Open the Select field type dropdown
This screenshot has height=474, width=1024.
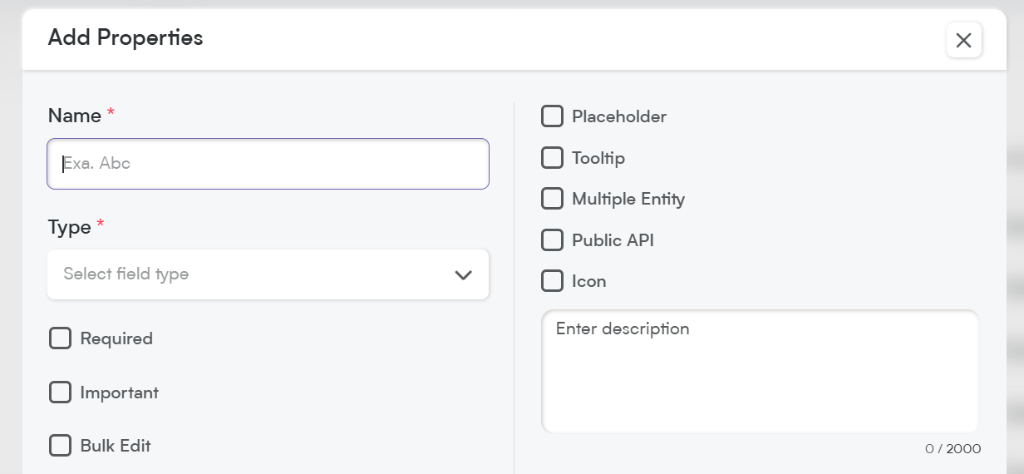(x=268, y=274)
